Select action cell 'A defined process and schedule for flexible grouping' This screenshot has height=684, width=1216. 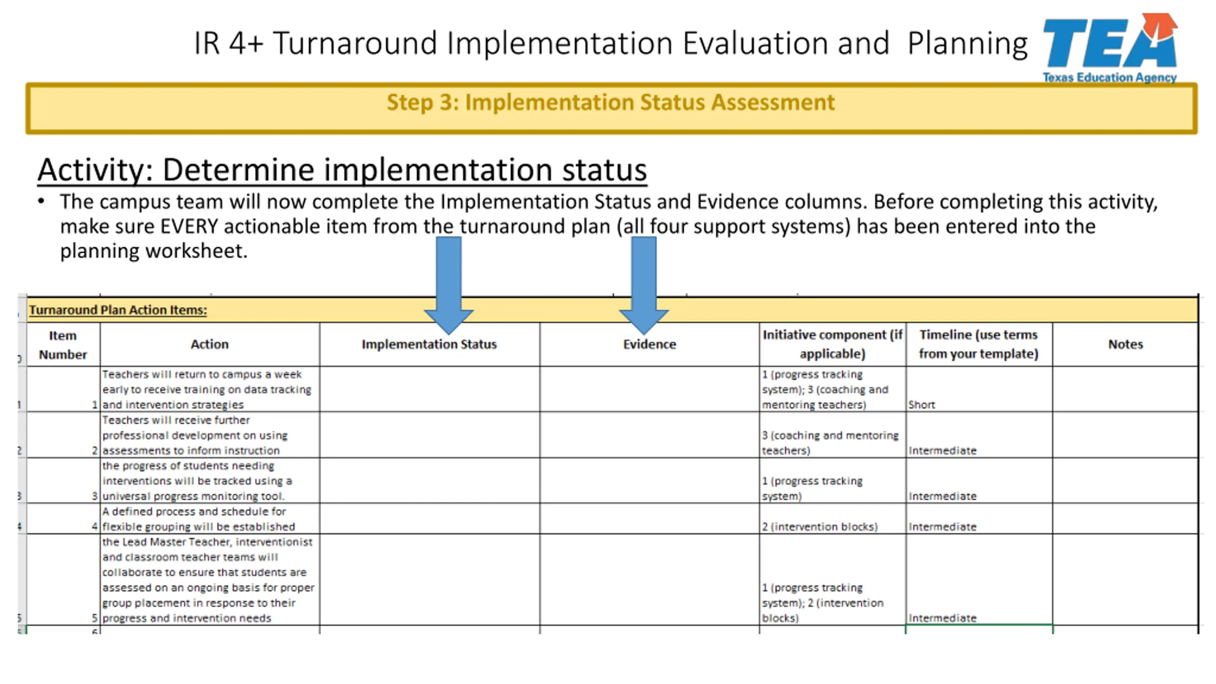209,519
